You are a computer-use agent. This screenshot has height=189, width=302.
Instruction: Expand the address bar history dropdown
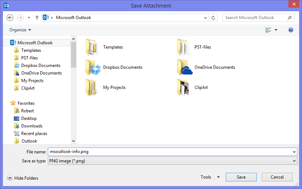click(205, 18)
